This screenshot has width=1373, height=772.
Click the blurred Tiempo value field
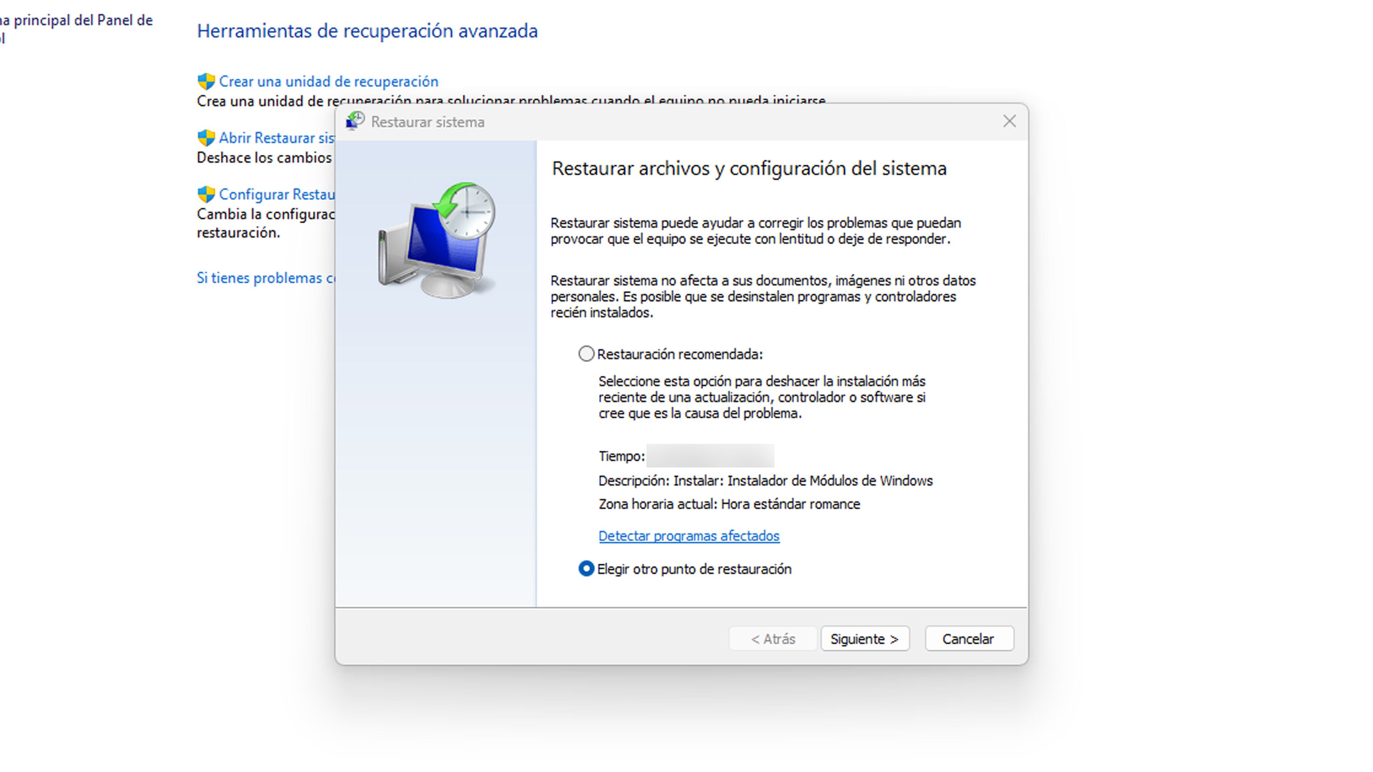710,456
